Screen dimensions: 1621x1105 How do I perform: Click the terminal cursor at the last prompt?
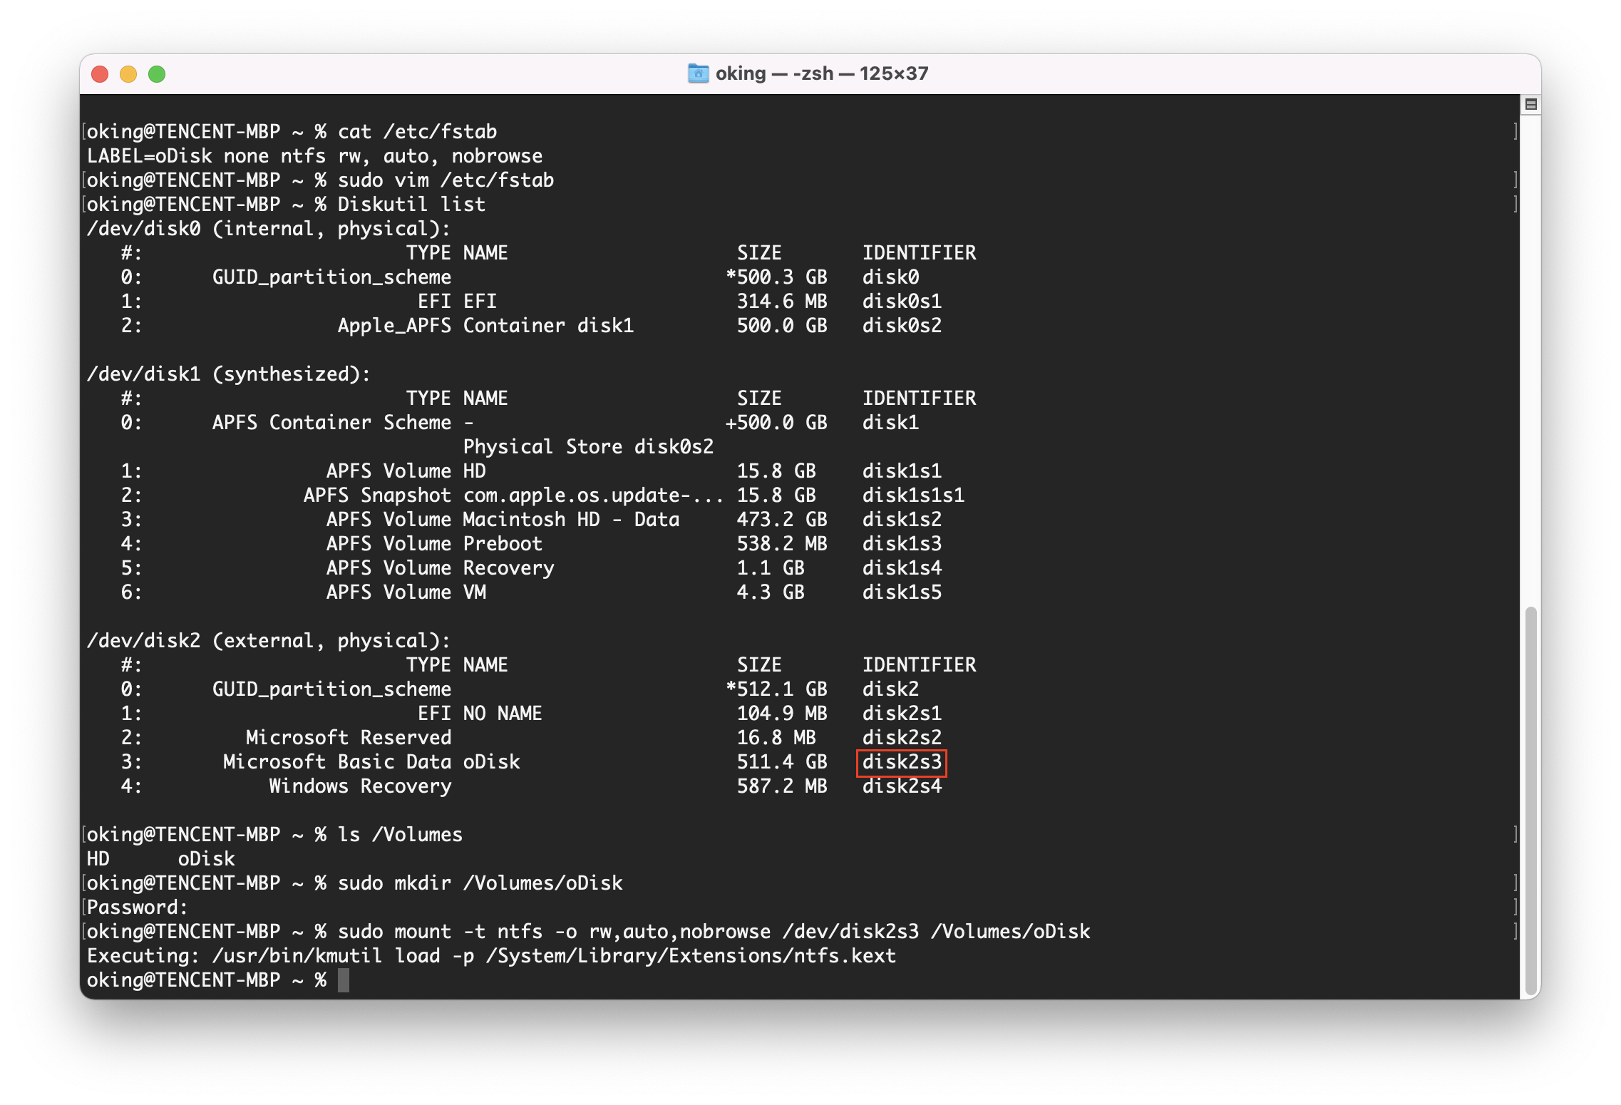[344, 980]
